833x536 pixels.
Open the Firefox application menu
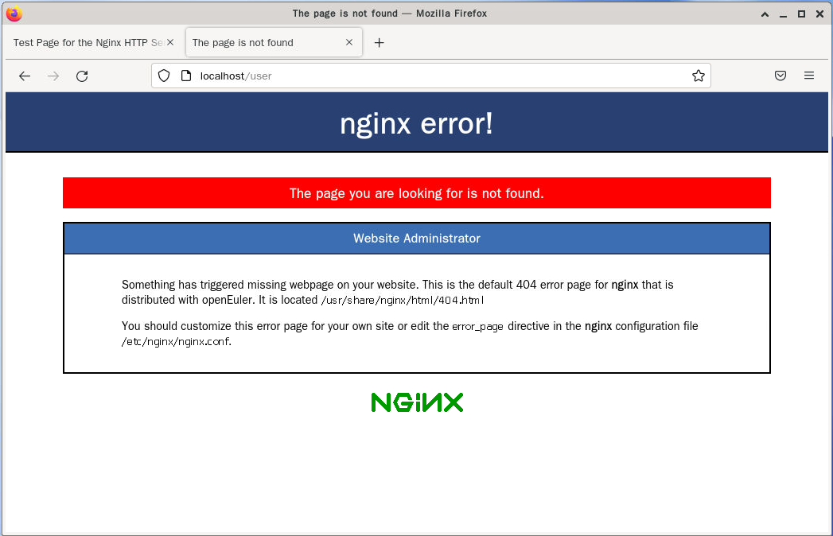click(x=808, y=76)
